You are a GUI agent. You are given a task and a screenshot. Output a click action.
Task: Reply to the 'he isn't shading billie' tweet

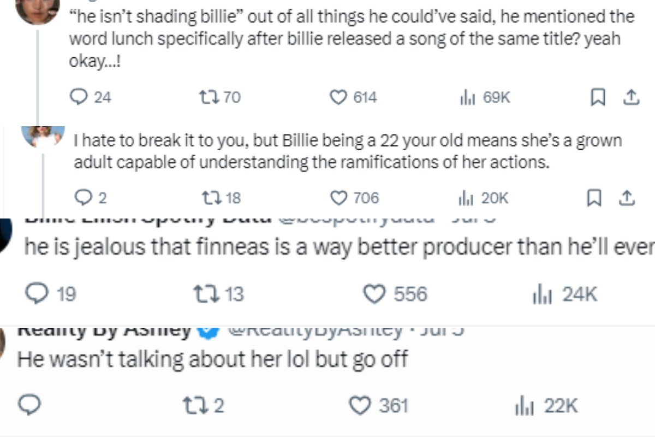tap(80, 97)
